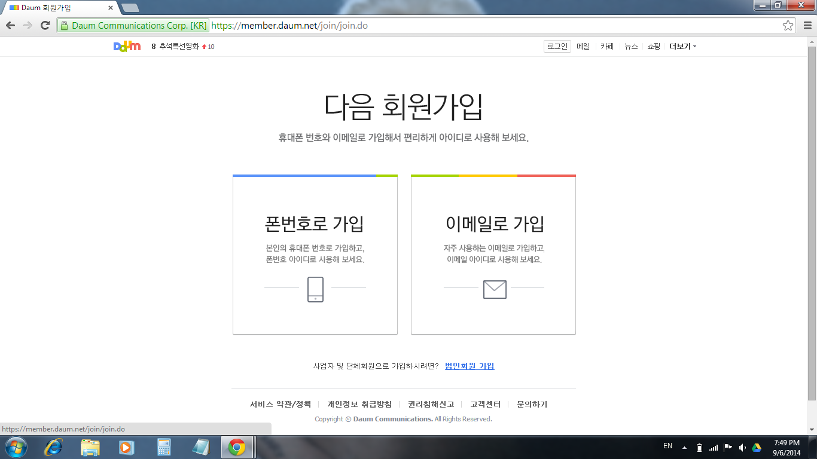The image size is (817, 459).
Task: Click the Chrome taskbar icon
Action: [237, 447]
